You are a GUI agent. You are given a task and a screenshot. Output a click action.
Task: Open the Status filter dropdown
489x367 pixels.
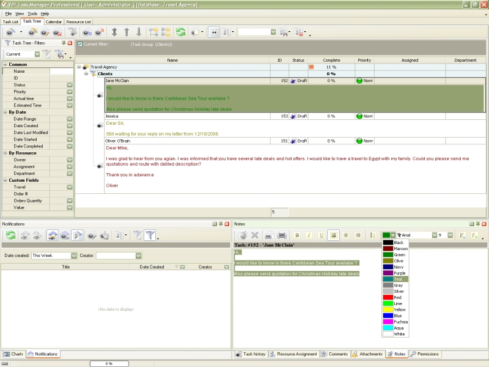tap(70, 85)
